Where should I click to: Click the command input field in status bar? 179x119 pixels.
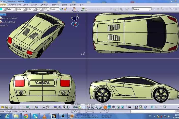(x=153, y=111)
